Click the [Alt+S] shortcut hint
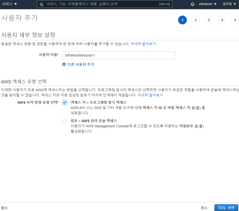 [x=165, y=4]
